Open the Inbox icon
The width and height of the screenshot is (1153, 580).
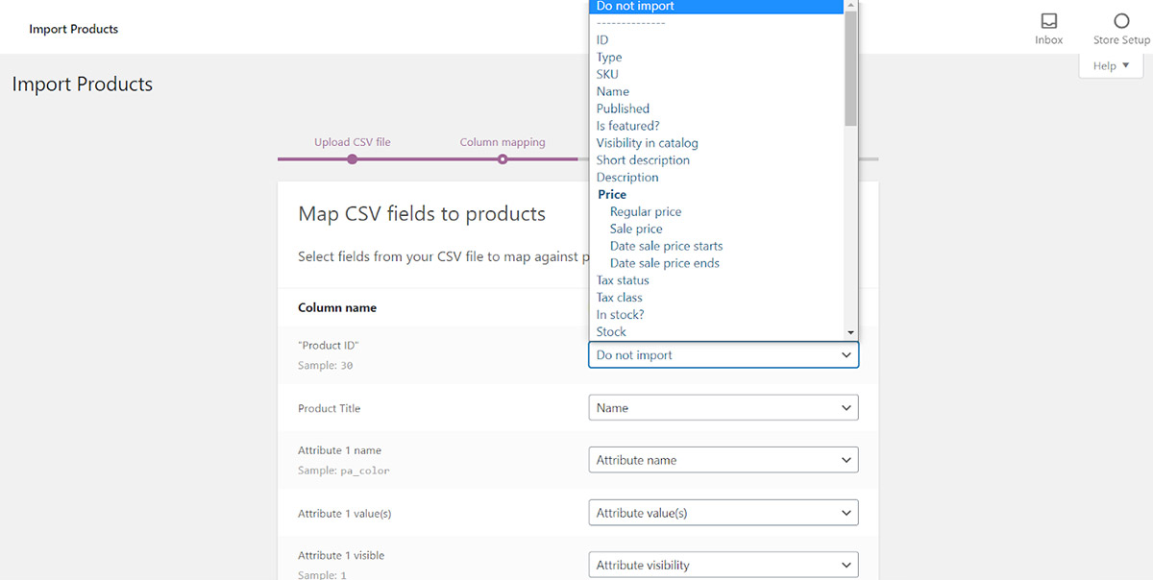[1048, 29]
